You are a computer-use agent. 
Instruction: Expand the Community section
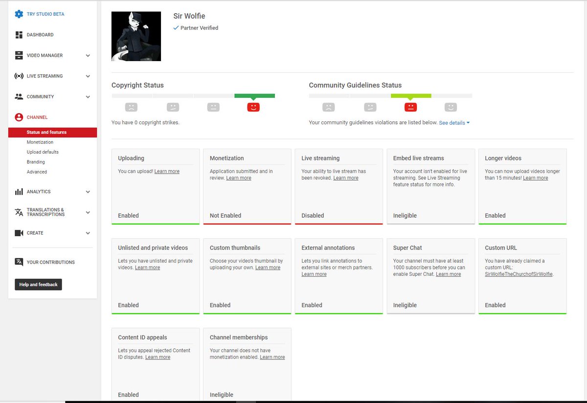(88, 97)
